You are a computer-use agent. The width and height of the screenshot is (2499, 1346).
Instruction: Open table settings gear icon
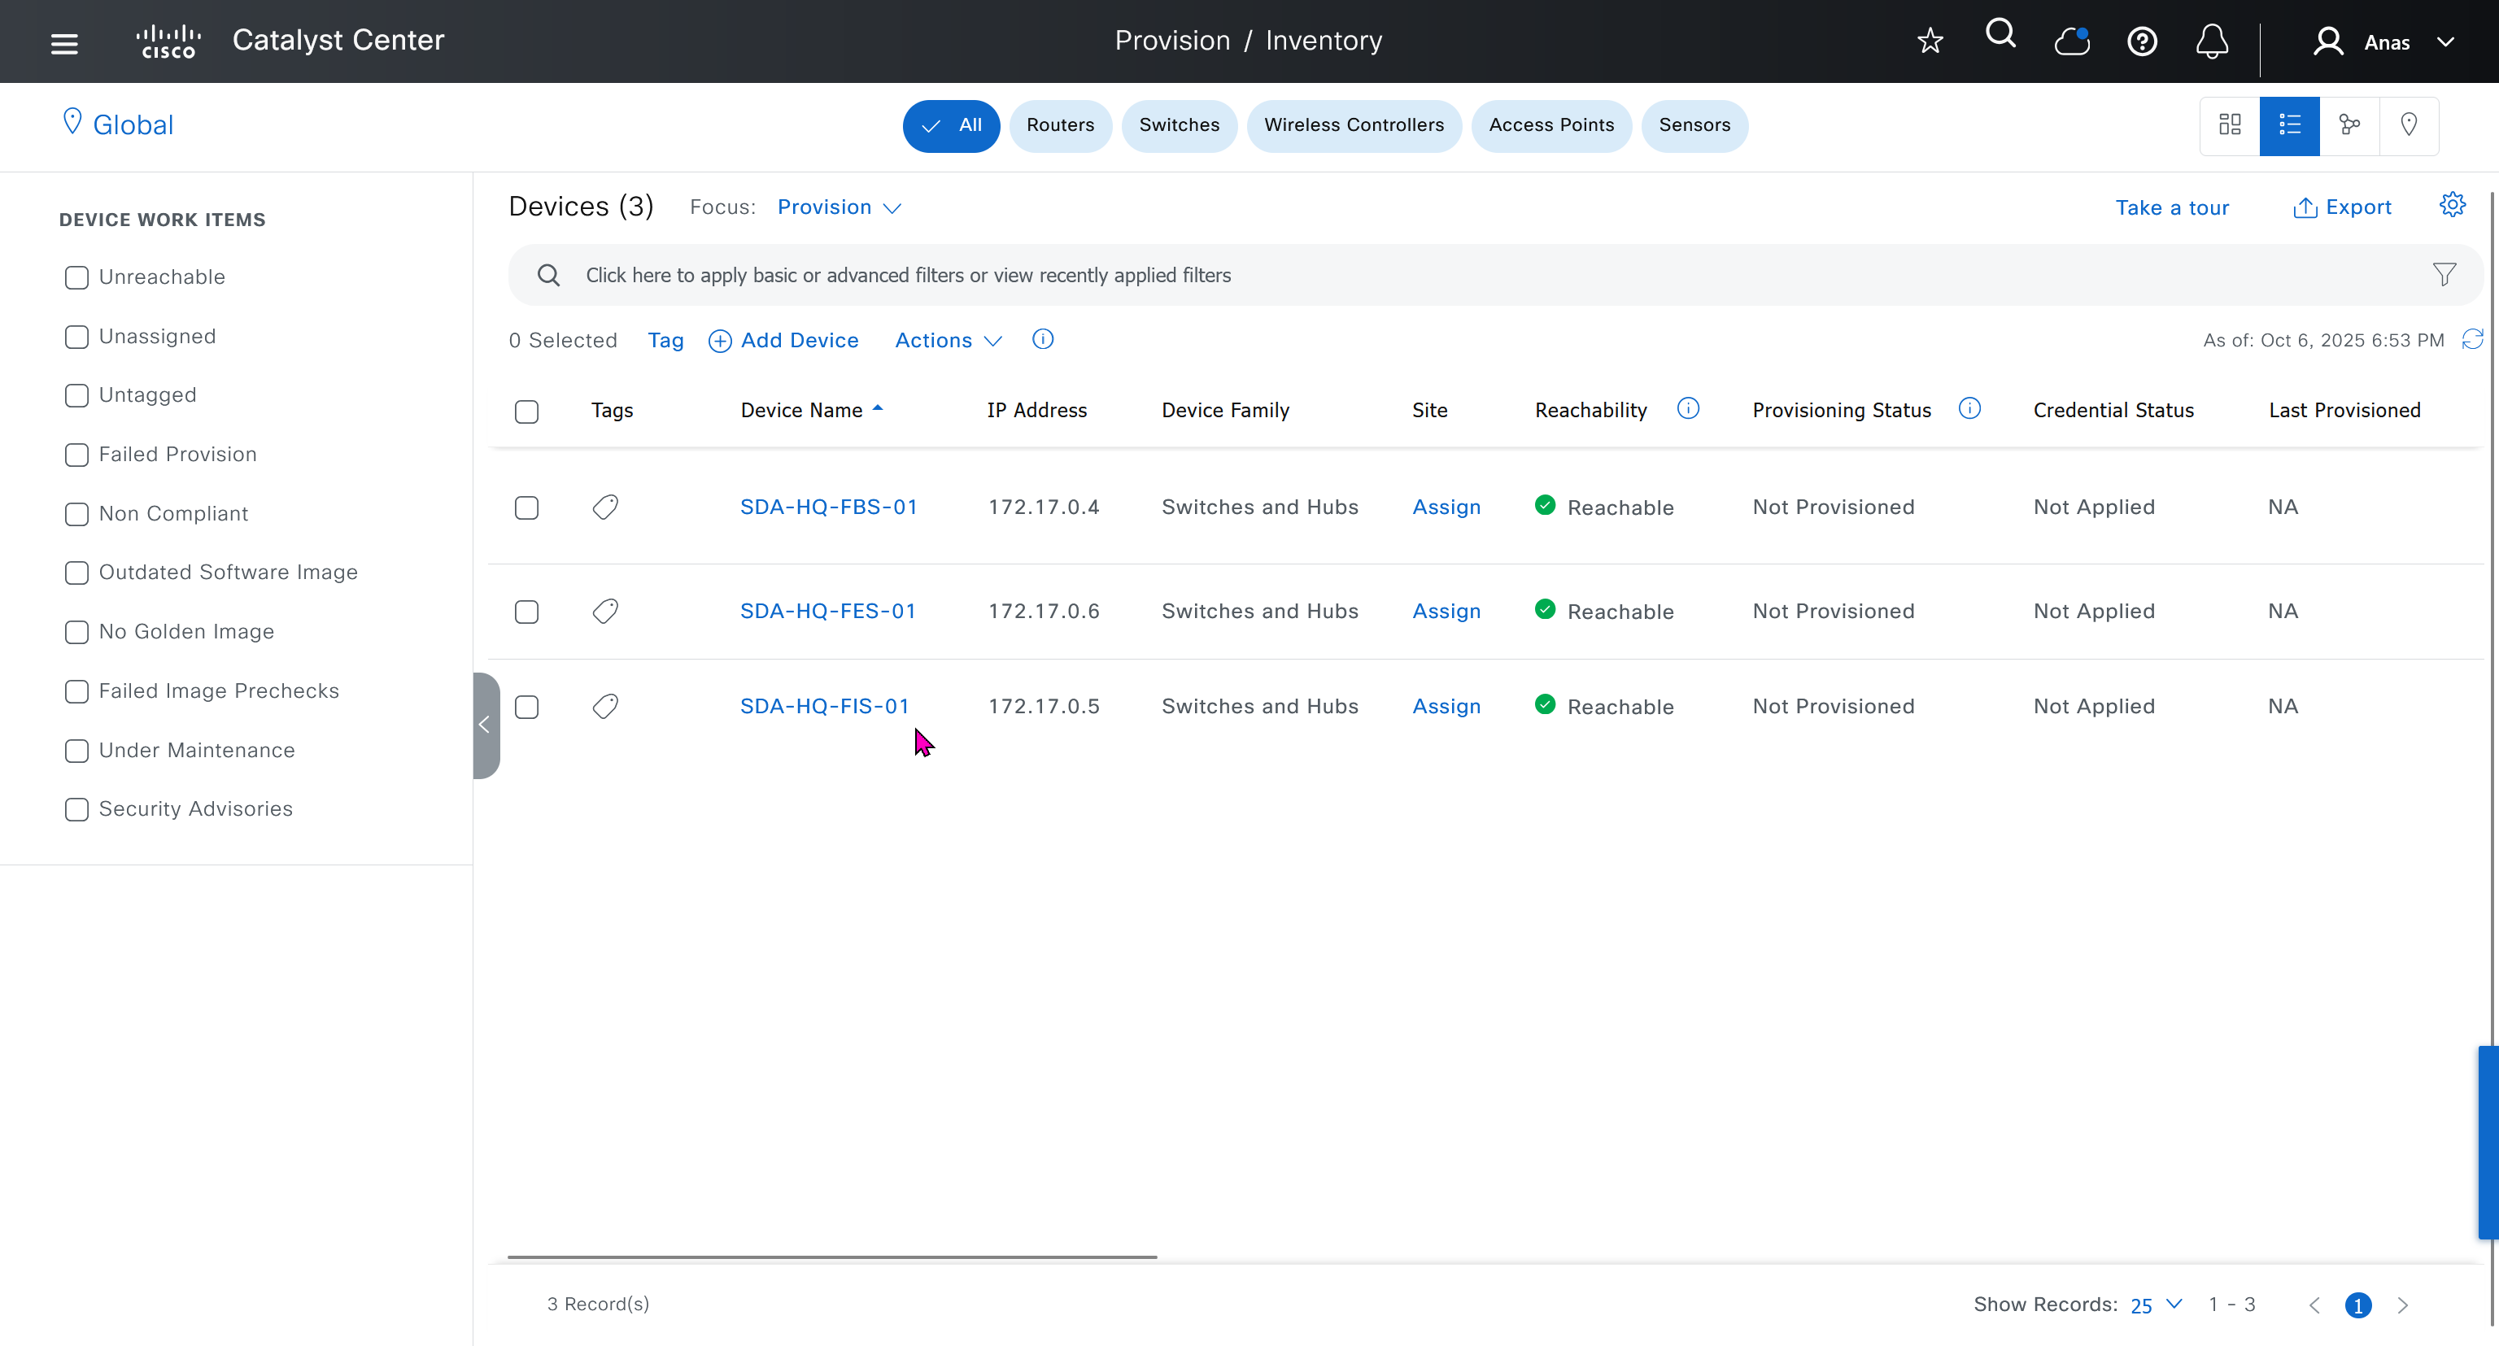coord(2453,205)
